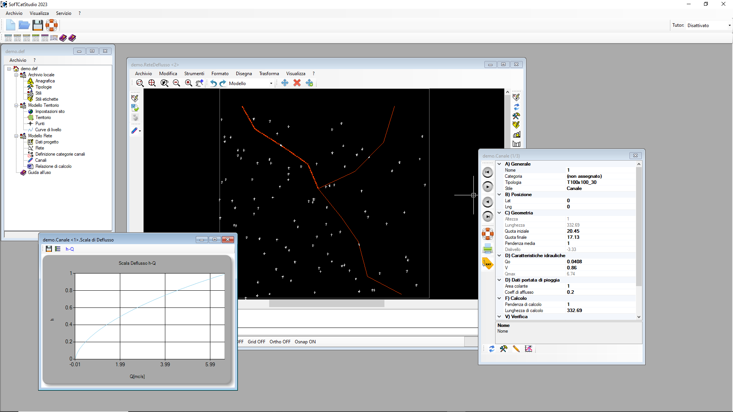Click the save icon in Scala di Deflusso window

pos(48,249)
